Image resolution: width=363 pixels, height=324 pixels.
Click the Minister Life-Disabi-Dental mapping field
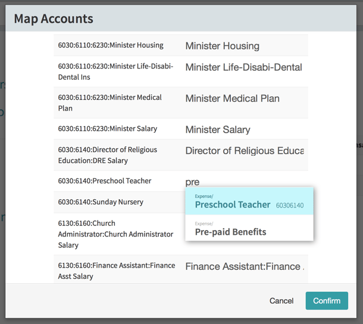pos(244,67)
